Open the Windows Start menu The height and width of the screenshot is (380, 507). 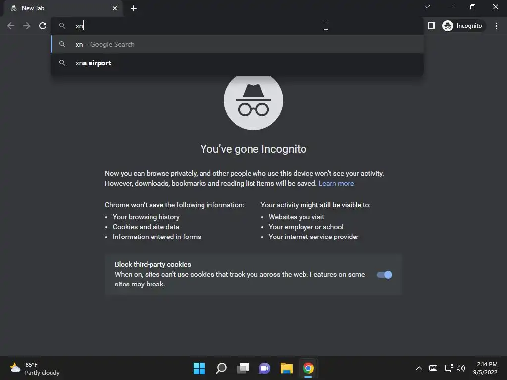point(199,368)
